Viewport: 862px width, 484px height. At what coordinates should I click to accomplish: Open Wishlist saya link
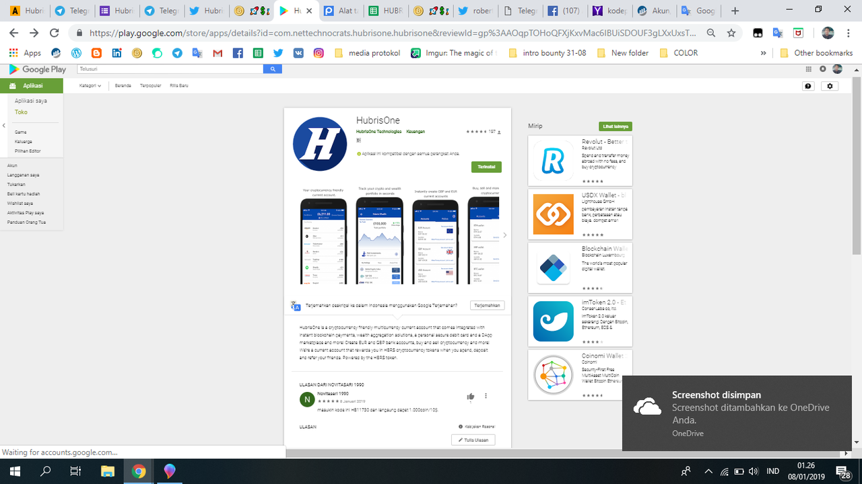point(20,203)
